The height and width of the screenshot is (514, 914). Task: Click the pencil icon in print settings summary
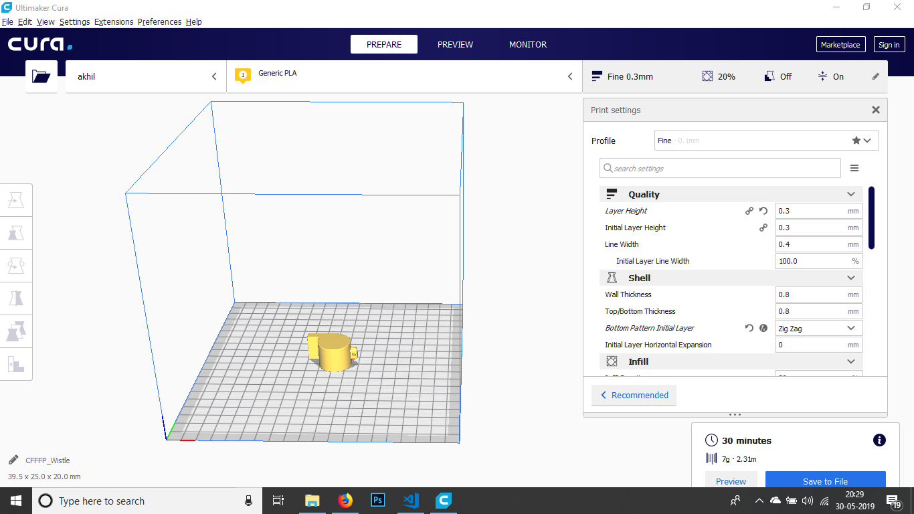click(876, 77)
